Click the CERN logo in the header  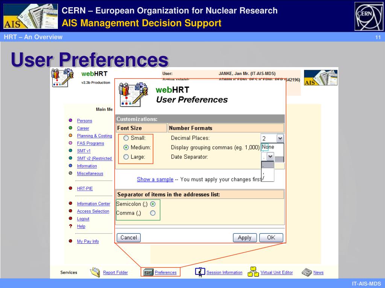pos(369,16)
